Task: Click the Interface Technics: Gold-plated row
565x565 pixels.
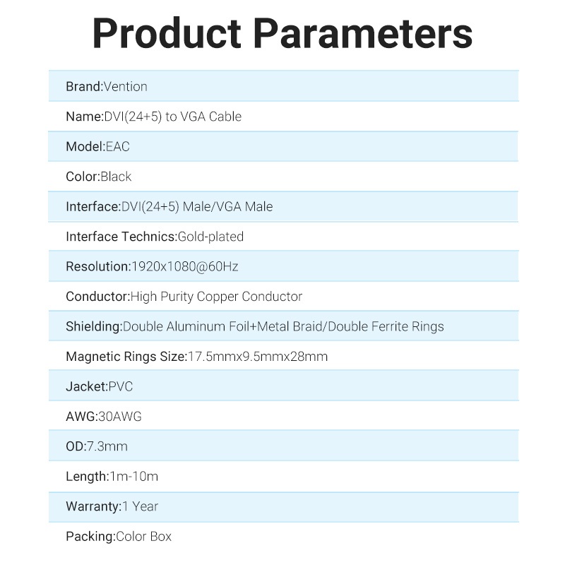Action: pyautogui.click(x=282, y=237)
